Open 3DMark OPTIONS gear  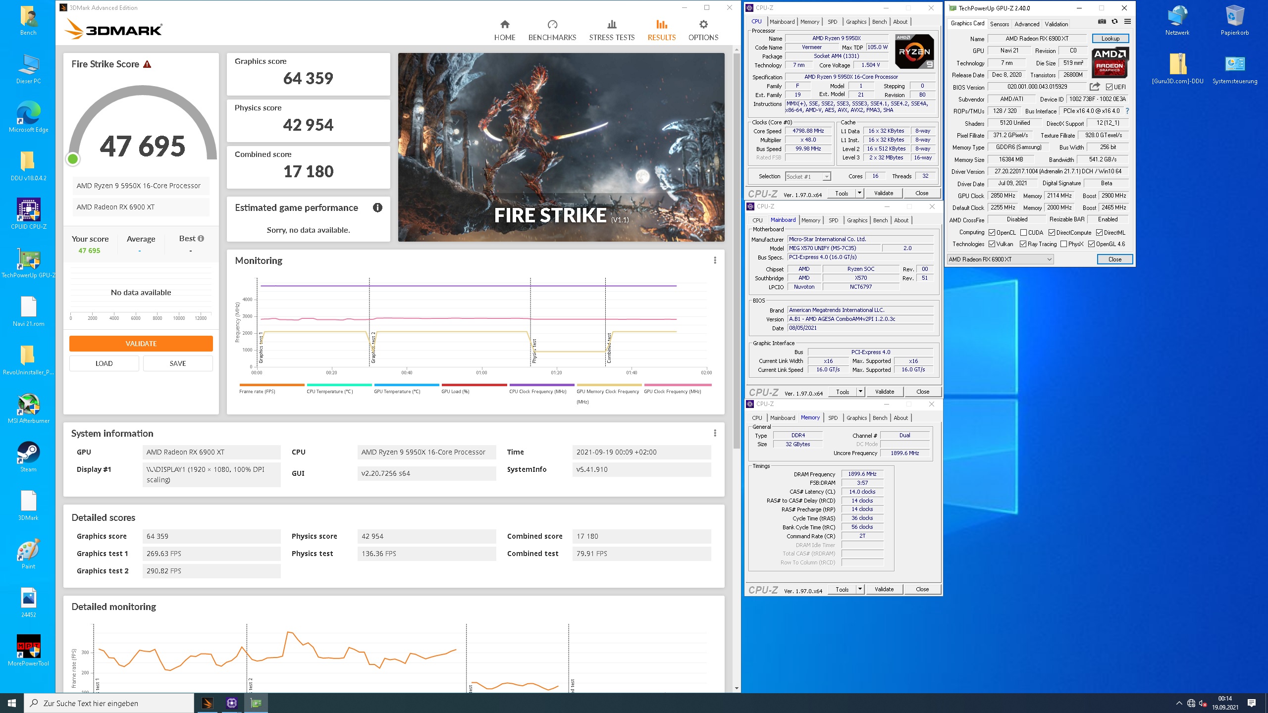(x=703, y=30)
